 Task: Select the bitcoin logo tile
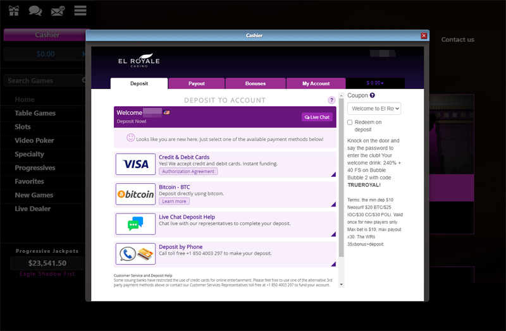[x=135, y=194]
